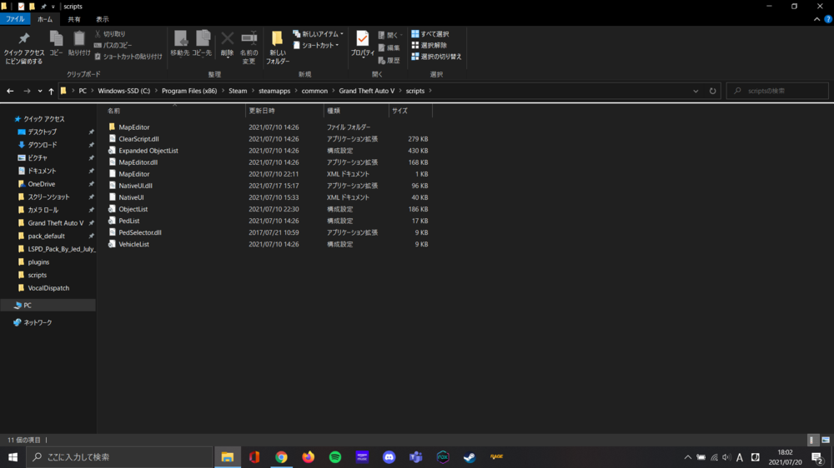Viewport: 834px width, 468px height.
Task: Select Network (ネットワーク) in sidebar
Action: coord(38,322)
